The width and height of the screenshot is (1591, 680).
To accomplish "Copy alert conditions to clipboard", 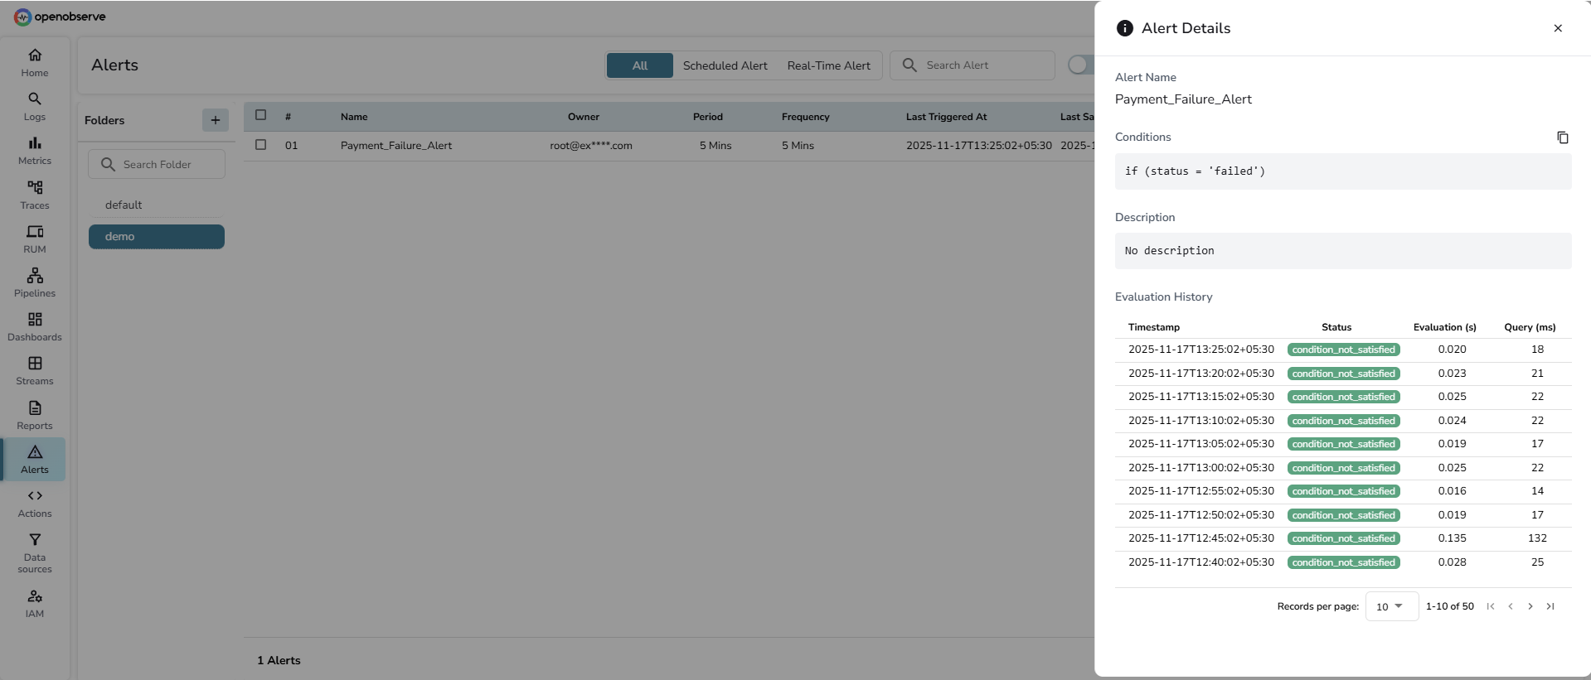I will pyautogui.click(x=1562, y=137).
